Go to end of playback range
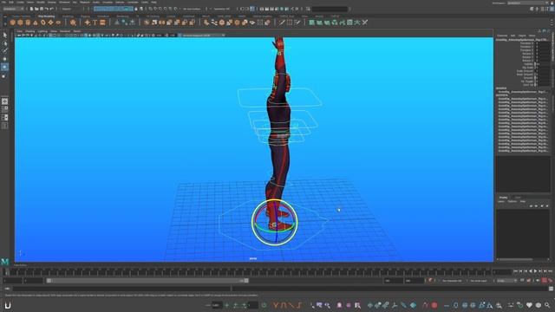 point(551,271)
